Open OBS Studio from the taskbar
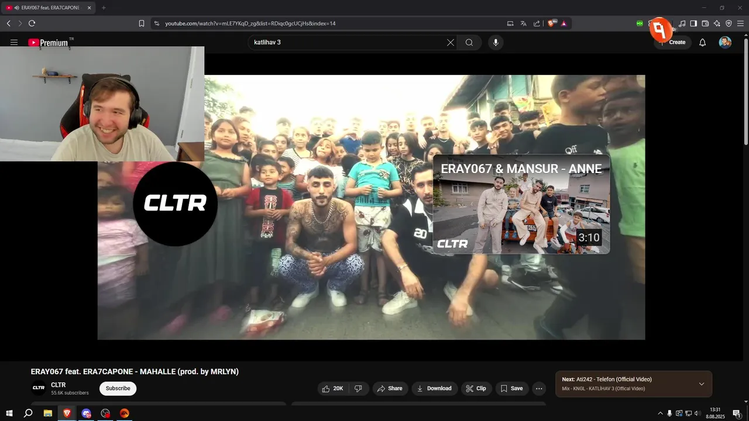 pos(105,413)
